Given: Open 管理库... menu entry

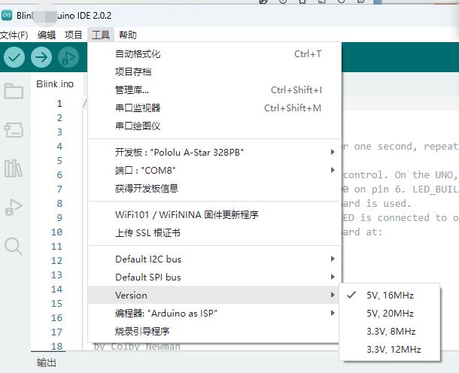Looking at the screenshot, I should point(214,90).
